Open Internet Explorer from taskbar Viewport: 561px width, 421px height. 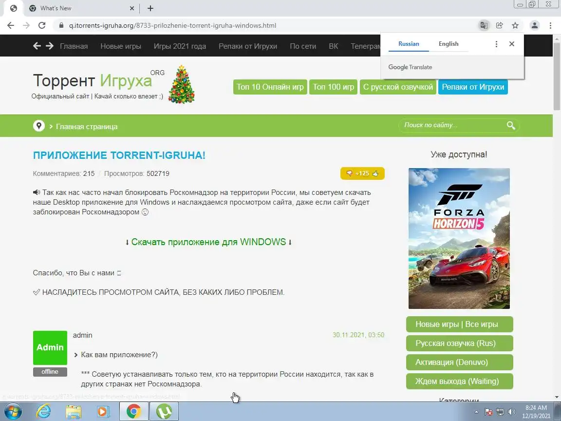44,412
